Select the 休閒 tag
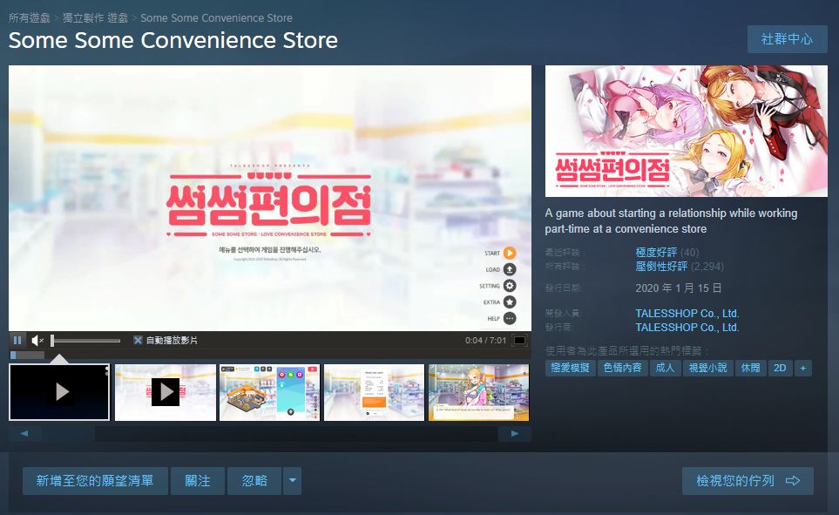Image resolution: width=839 pixels, height=515 pixels. click(751, 368)
